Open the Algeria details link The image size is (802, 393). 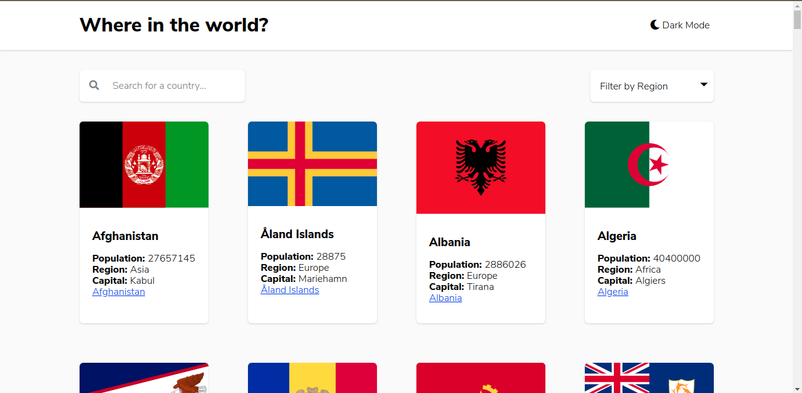click(x=613, y=292)
